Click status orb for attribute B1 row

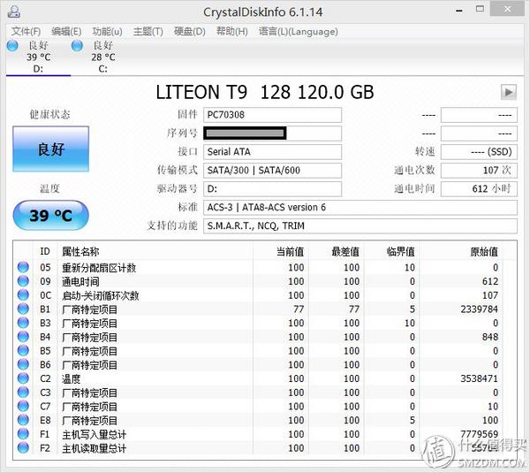click(23, 309)
